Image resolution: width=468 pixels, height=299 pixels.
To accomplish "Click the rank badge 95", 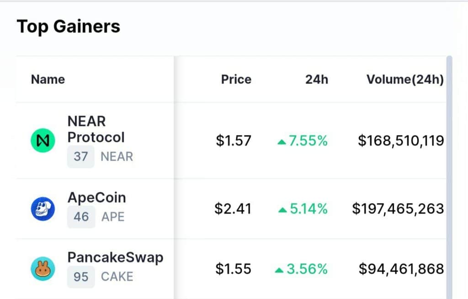I will (x=81, y=277).
